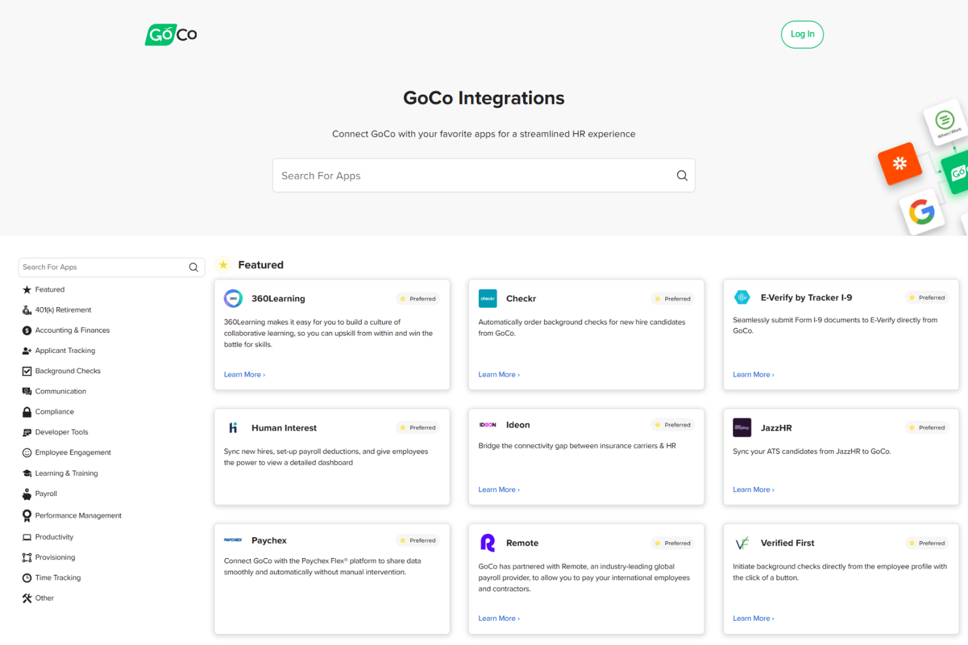968x645 pixels.
Task: Open Learn More link on Ideon card
Action: click(499, 489)
